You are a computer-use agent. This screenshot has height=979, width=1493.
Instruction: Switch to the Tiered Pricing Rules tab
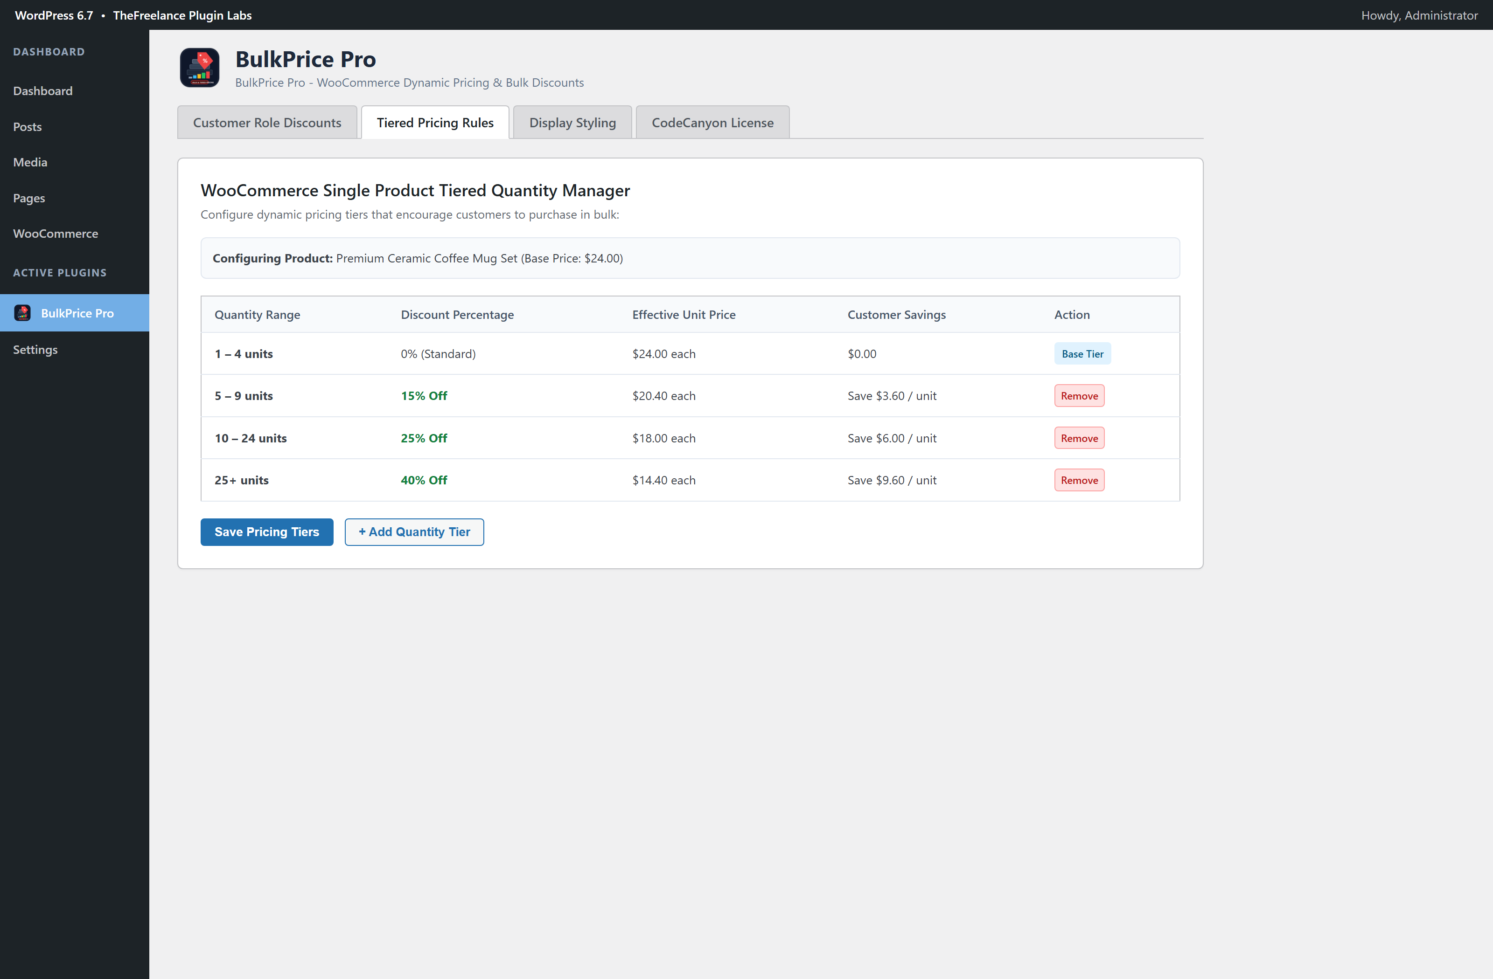[x=435, y=123]
